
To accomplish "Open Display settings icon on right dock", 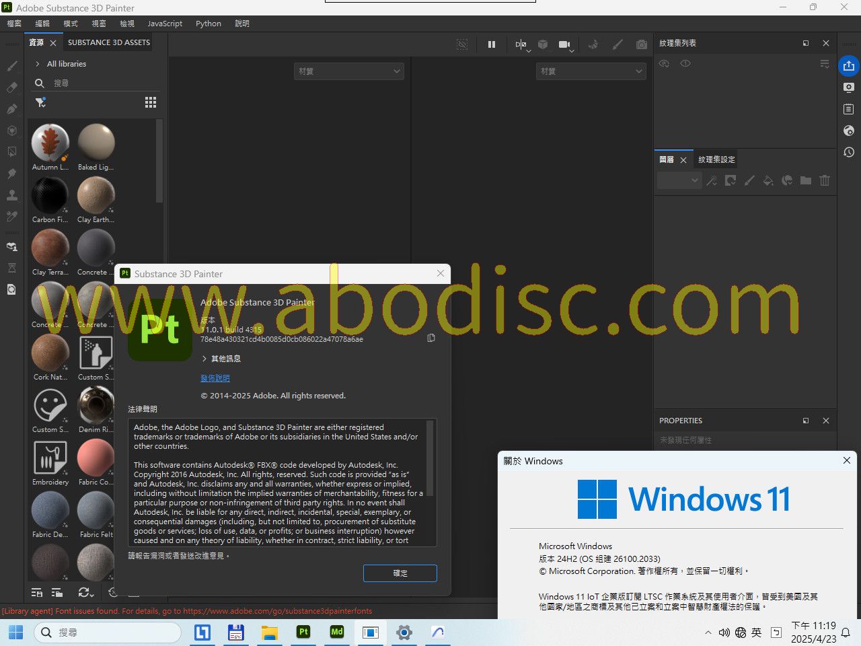I will [x=849, y=87].
